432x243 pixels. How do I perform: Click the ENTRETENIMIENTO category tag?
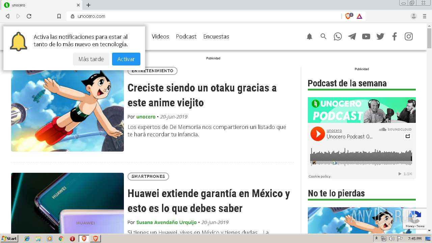click(x=153, y=71)
